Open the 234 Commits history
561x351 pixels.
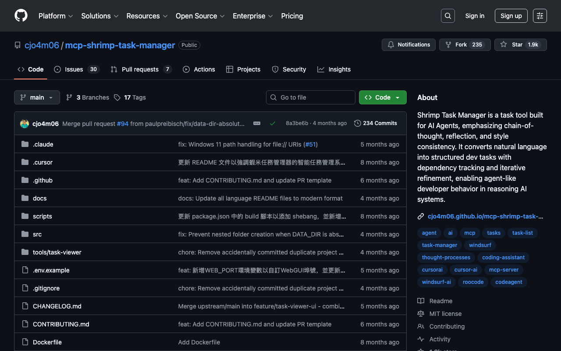375,123
